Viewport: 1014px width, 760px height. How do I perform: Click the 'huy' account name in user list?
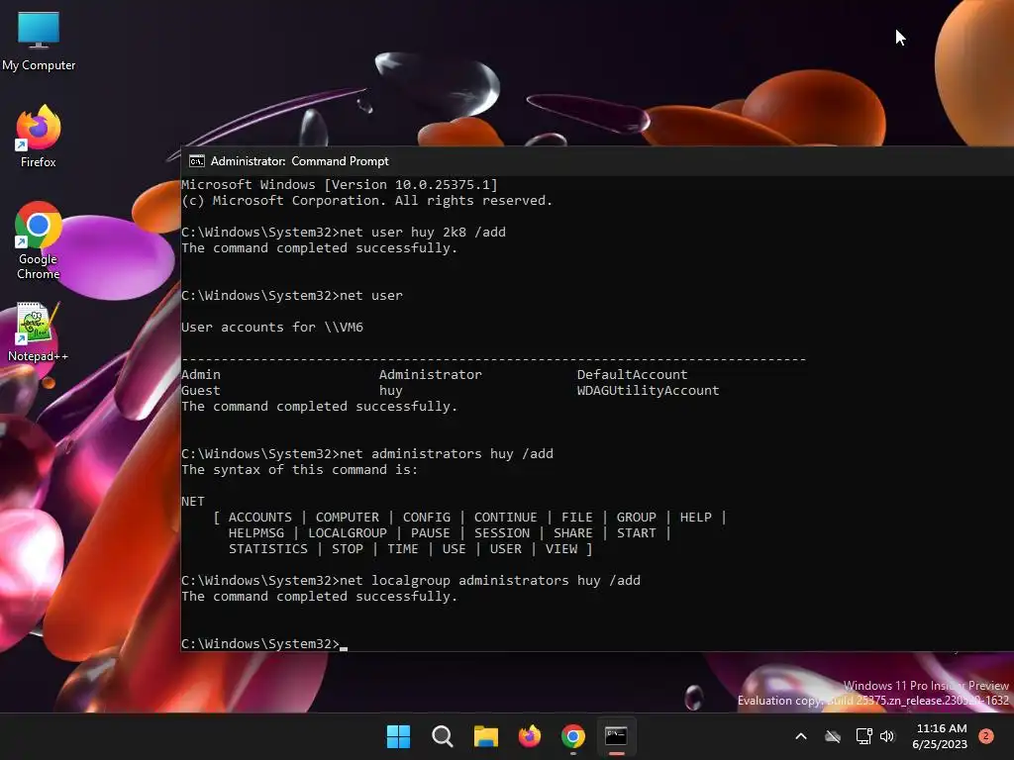(x=390, y=390)
